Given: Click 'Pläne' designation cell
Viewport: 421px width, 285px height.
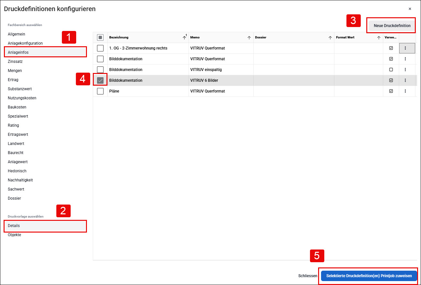Looking at the screenshot, I should click(x=148, y=91).
